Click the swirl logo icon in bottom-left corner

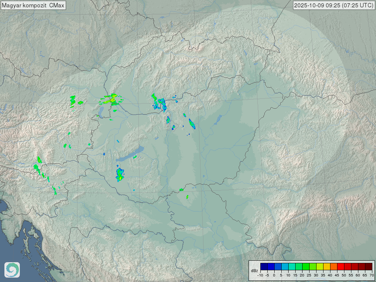12,270
